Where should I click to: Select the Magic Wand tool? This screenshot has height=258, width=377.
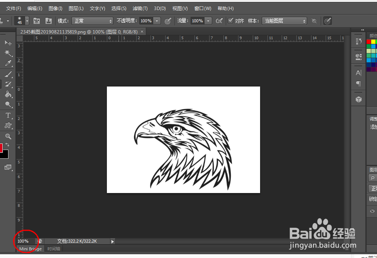tap(8, 53)
